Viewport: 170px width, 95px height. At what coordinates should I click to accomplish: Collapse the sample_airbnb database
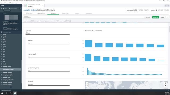[2, 66]
